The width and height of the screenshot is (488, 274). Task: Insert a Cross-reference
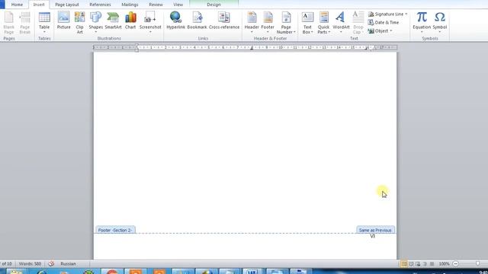coord(224,21)
